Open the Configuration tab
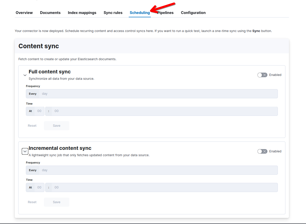 193,12
